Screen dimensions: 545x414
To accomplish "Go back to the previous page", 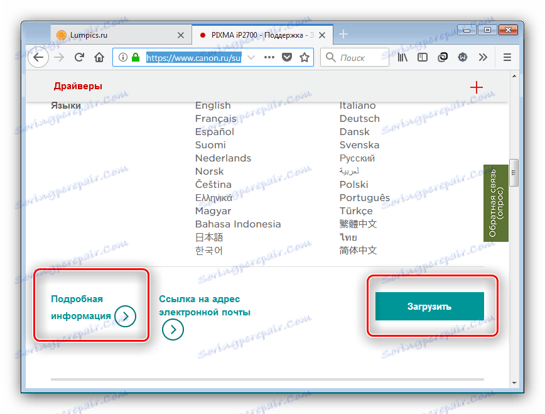I will click(38, 57).
